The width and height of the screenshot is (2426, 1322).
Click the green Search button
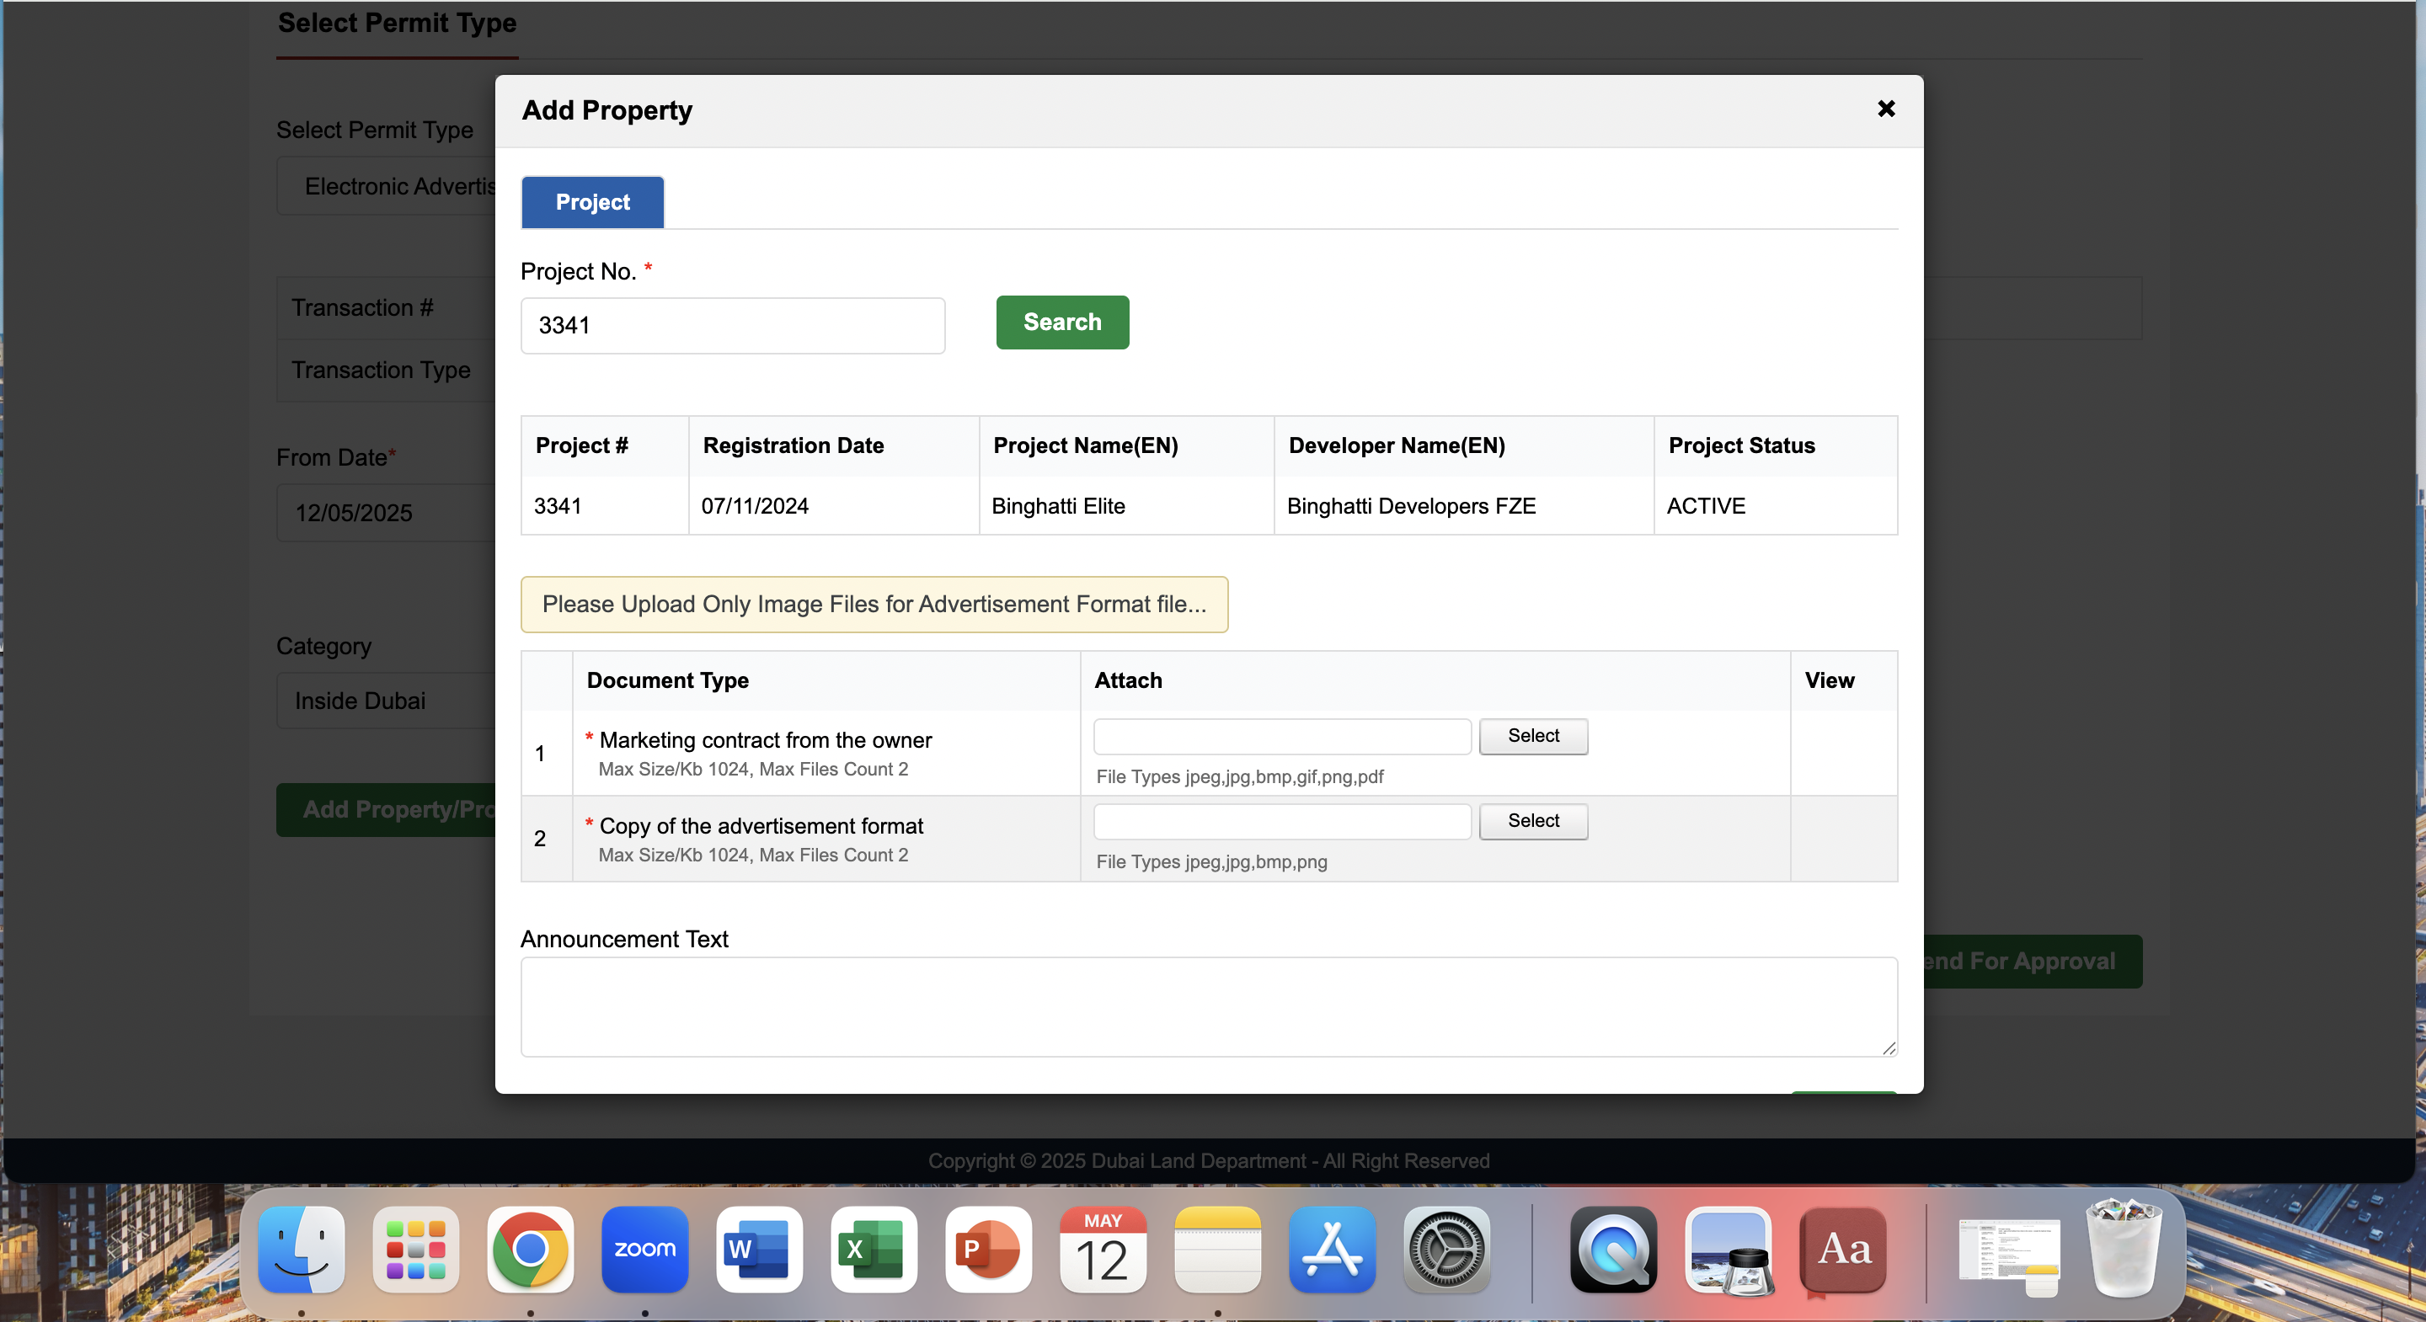point(1061,322)
